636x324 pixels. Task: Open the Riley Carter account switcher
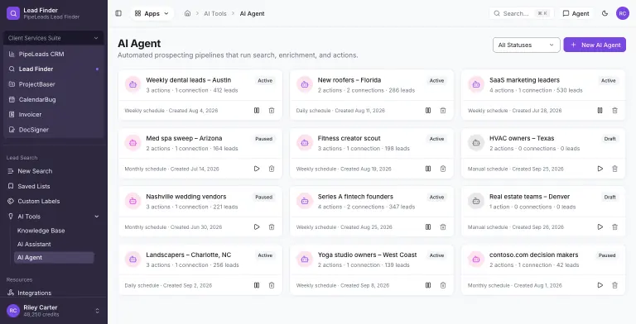tap(53, 311)
